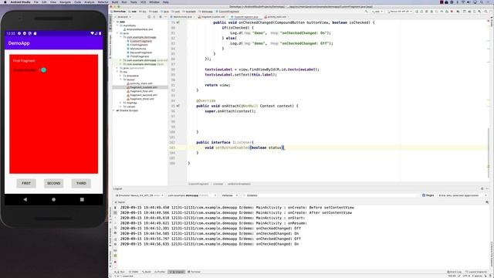Click the collapse-all icon in Project panel
The height and width of the screenshot is (278, 494).
point(154,17)
